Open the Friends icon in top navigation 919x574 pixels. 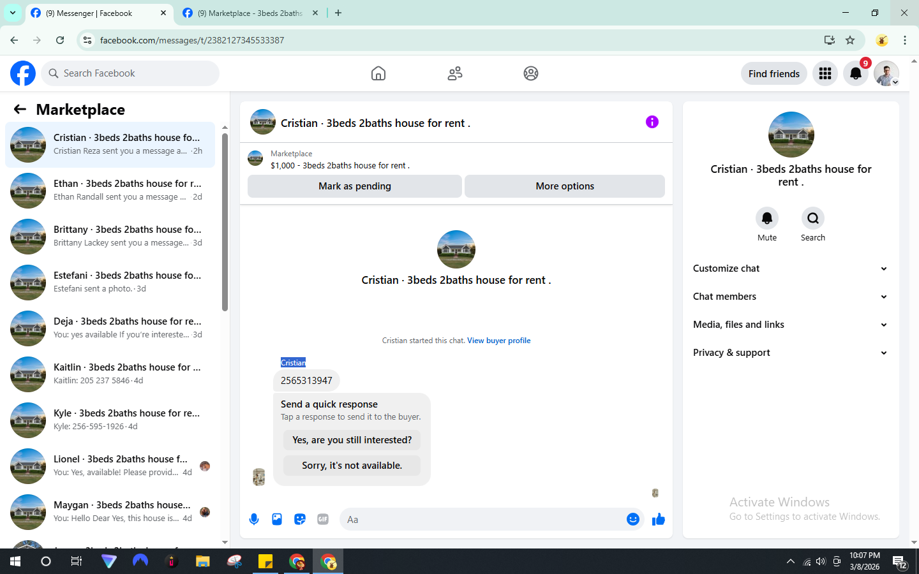point(455,73)
